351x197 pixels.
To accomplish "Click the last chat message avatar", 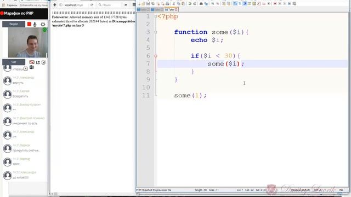I will coord(7,176).
